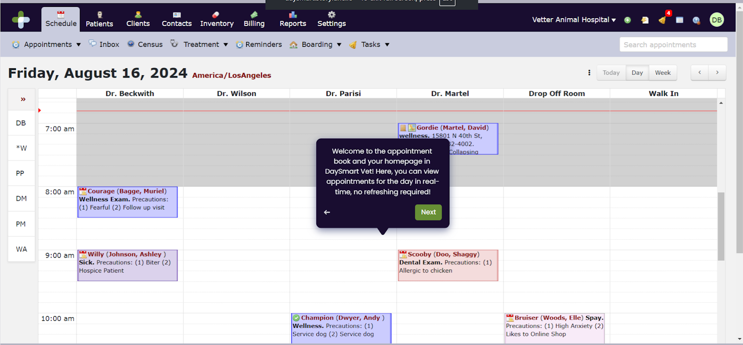The width and height of the screenshot is (743, 345).
Task: Open Willy (Johnson, Ashley) Sick appointment
Action: (128, 265)
